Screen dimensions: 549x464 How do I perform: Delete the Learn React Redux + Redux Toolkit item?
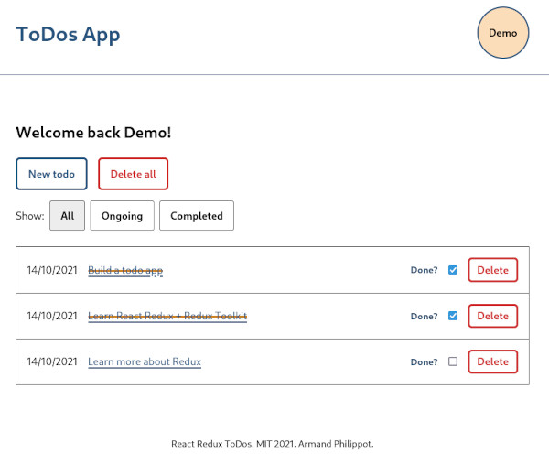[x=492, y=316]
